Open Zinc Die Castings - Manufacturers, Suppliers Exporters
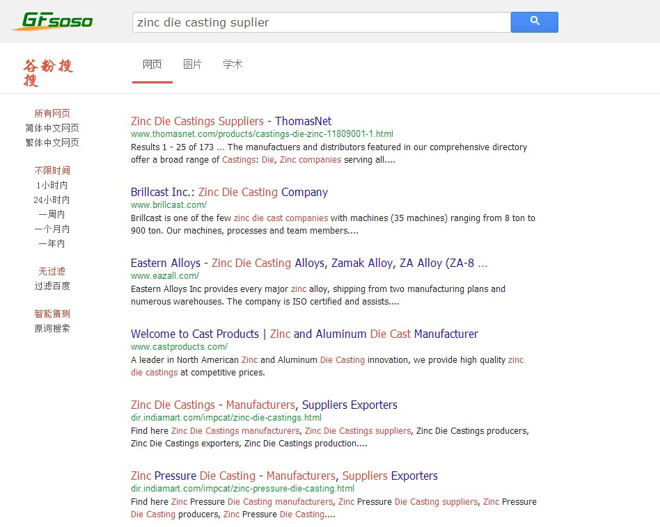Image resolution: width=660 pixels, height=527 pixels. (x=264, y=405)
